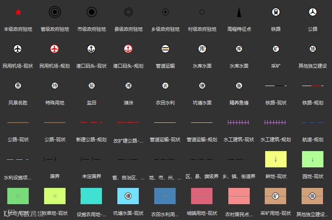The height and width of the screenshot is (220, 332).
Task: Pick the red anchor 港口码头-规划 icon
Action: click(x=128, y=49)
